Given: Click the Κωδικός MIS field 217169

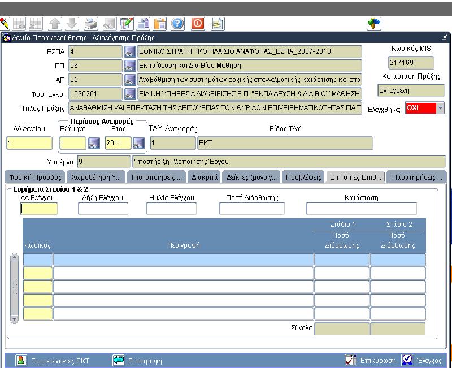Looking at the screenshot, I should [x=411, y=63].
